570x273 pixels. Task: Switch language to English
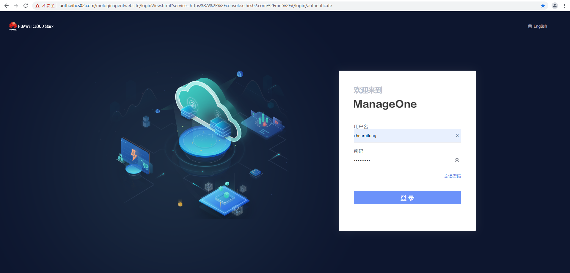pos(540,26)
